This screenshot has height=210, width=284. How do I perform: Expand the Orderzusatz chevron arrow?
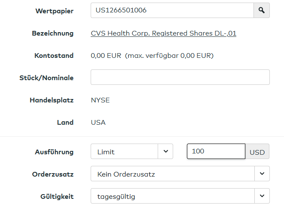pos(262,174)
